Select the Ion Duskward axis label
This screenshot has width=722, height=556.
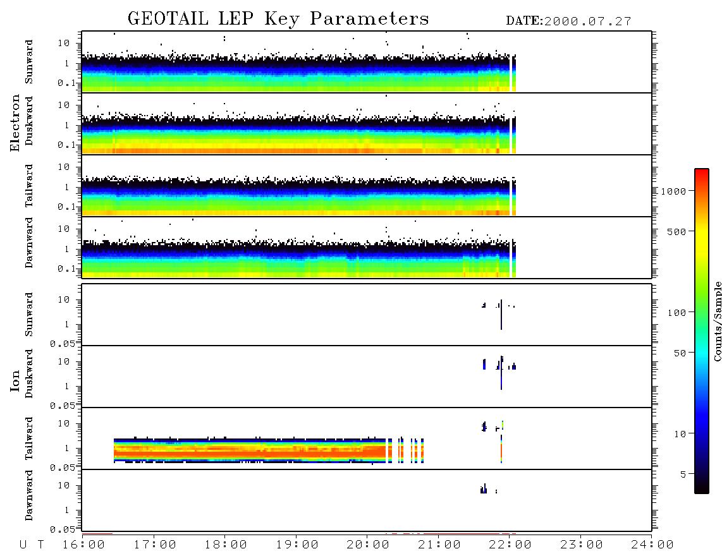click(29, 374)
